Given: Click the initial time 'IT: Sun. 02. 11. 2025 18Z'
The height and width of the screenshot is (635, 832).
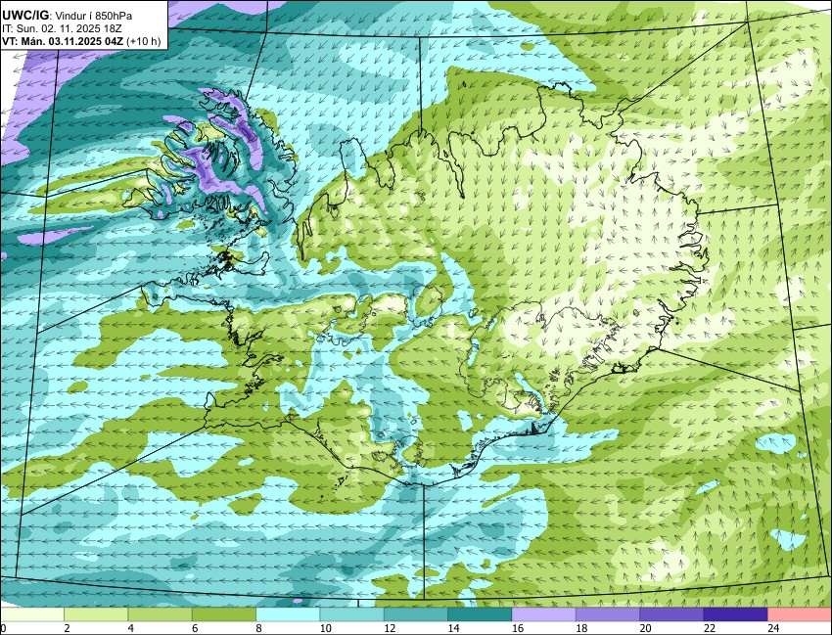Looking at the screenshot, I should (x=62, y=28).
